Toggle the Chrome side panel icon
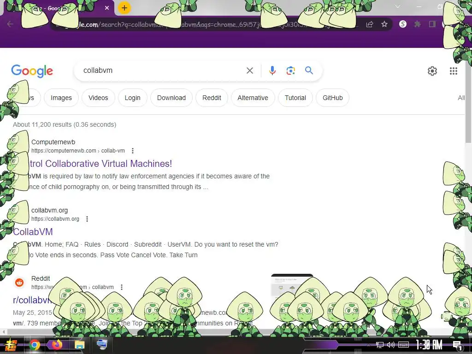The image size is (472, 354). pos(432,24)
